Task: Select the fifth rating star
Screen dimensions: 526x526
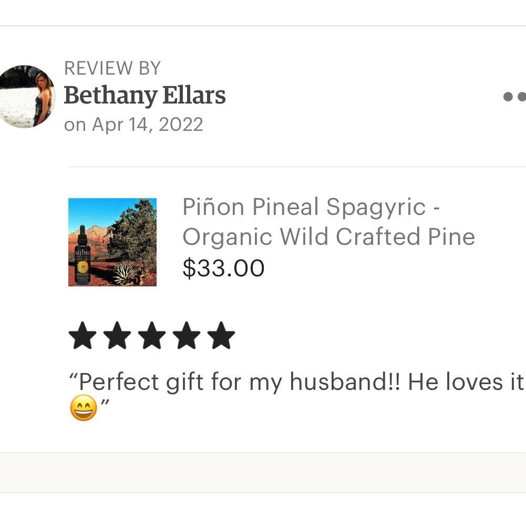Action: tap(223, 335)
